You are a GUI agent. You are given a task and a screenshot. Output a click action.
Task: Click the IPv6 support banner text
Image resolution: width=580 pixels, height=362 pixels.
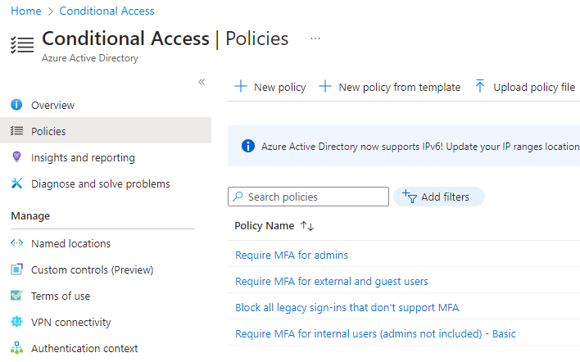pos(420,147)
